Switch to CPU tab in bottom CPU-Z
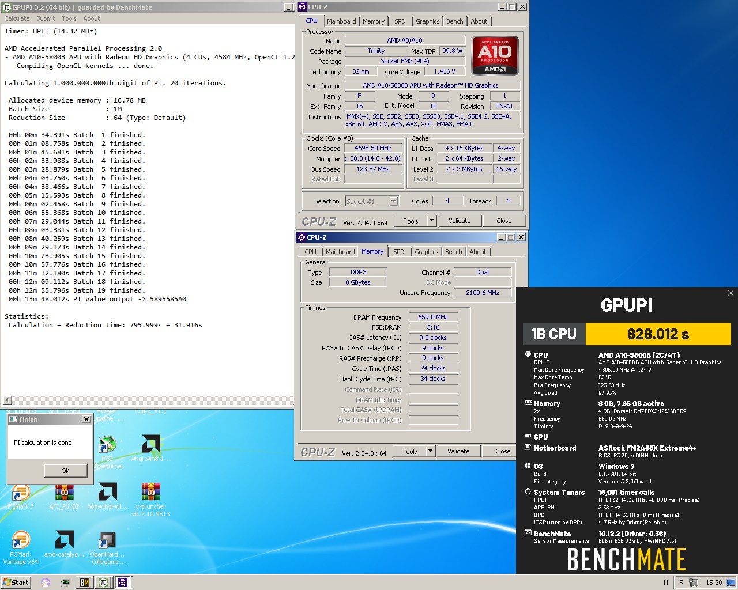This screenshot has height=590, width=738. coord(311,252)
